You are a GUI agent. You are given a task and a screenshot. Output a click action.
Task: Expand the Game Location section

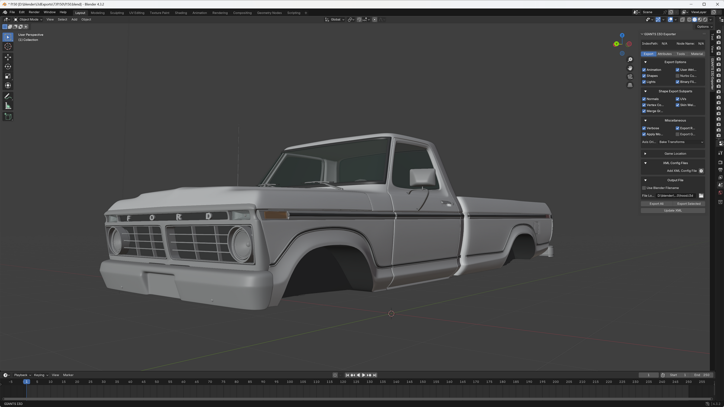(645, 154)
